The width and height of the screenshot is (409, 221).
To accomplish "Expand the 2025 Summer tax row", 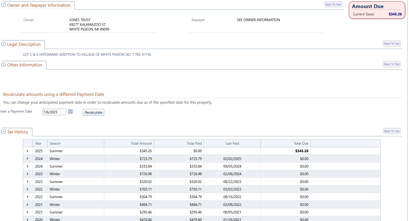I will click(x=28, y=151).
